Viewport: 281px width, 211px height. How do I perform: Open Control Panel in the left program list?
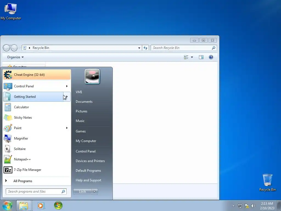(37, 86)
